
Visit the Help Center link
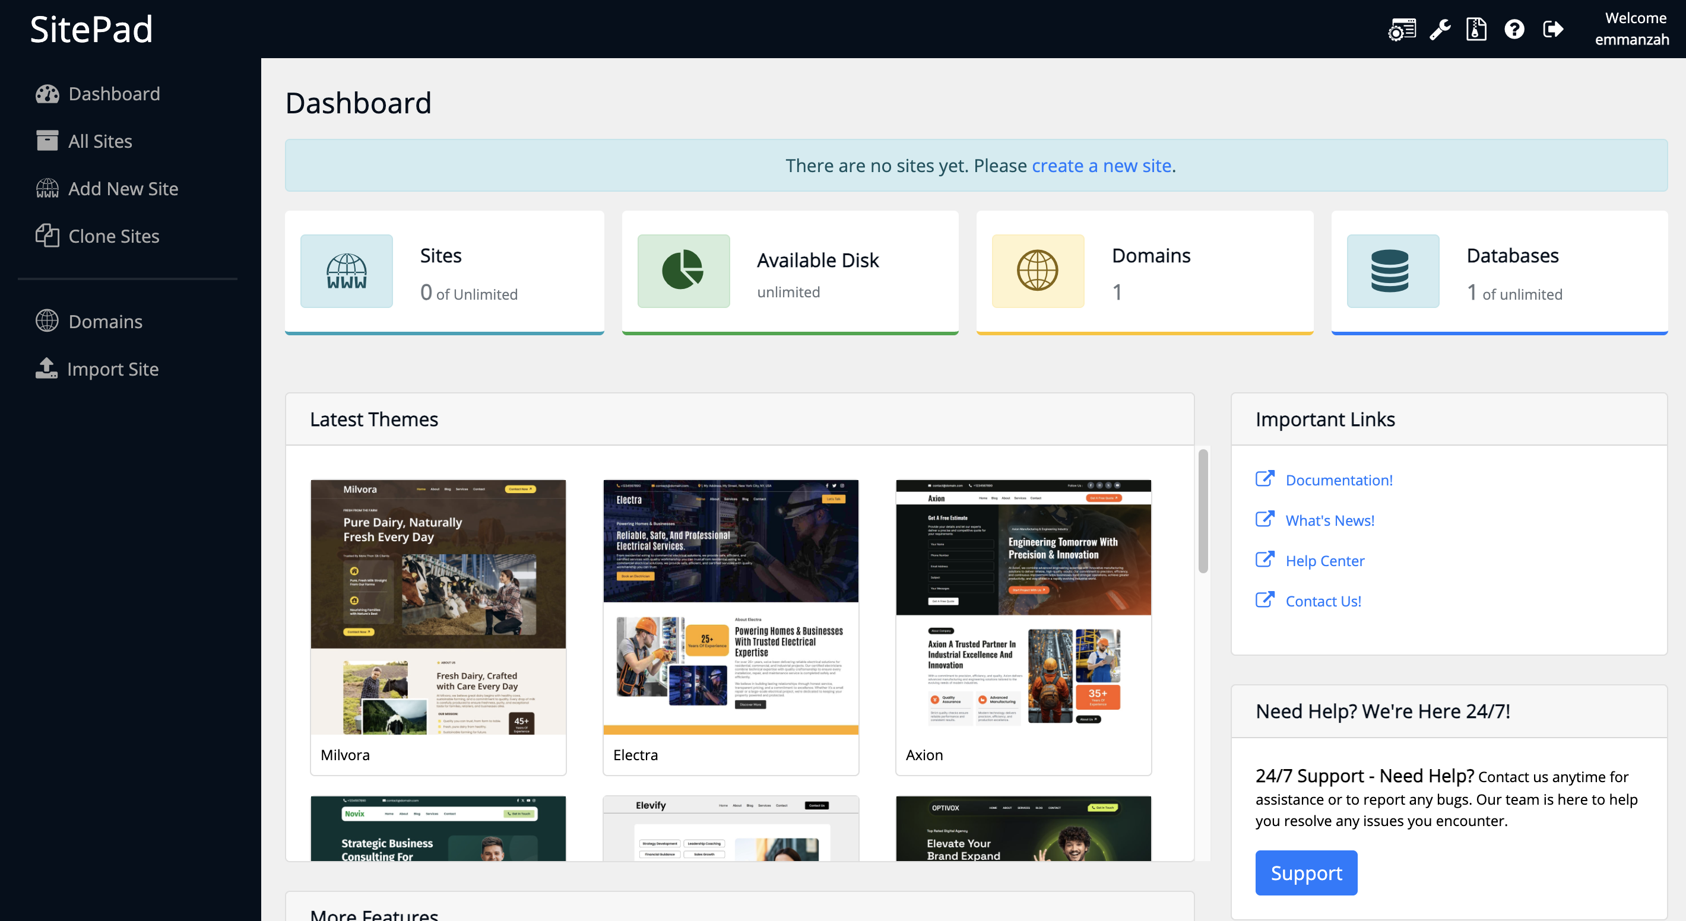(1324, 561)
